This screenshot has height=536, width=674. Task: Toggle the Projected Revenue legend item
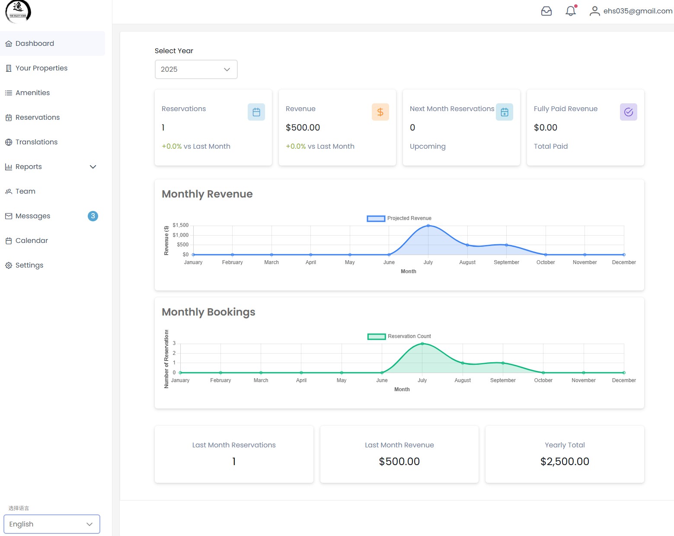click(x=399, y=218)
